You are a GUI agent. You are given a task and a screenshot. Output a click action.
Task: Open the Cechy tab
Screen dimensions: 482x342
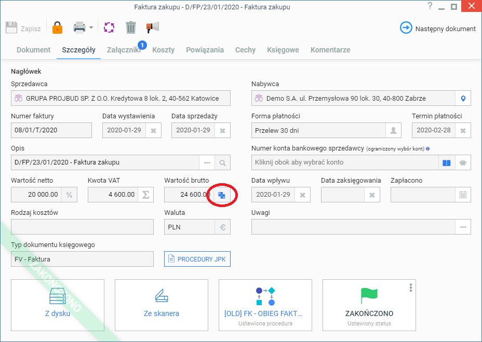coord(245,50)
